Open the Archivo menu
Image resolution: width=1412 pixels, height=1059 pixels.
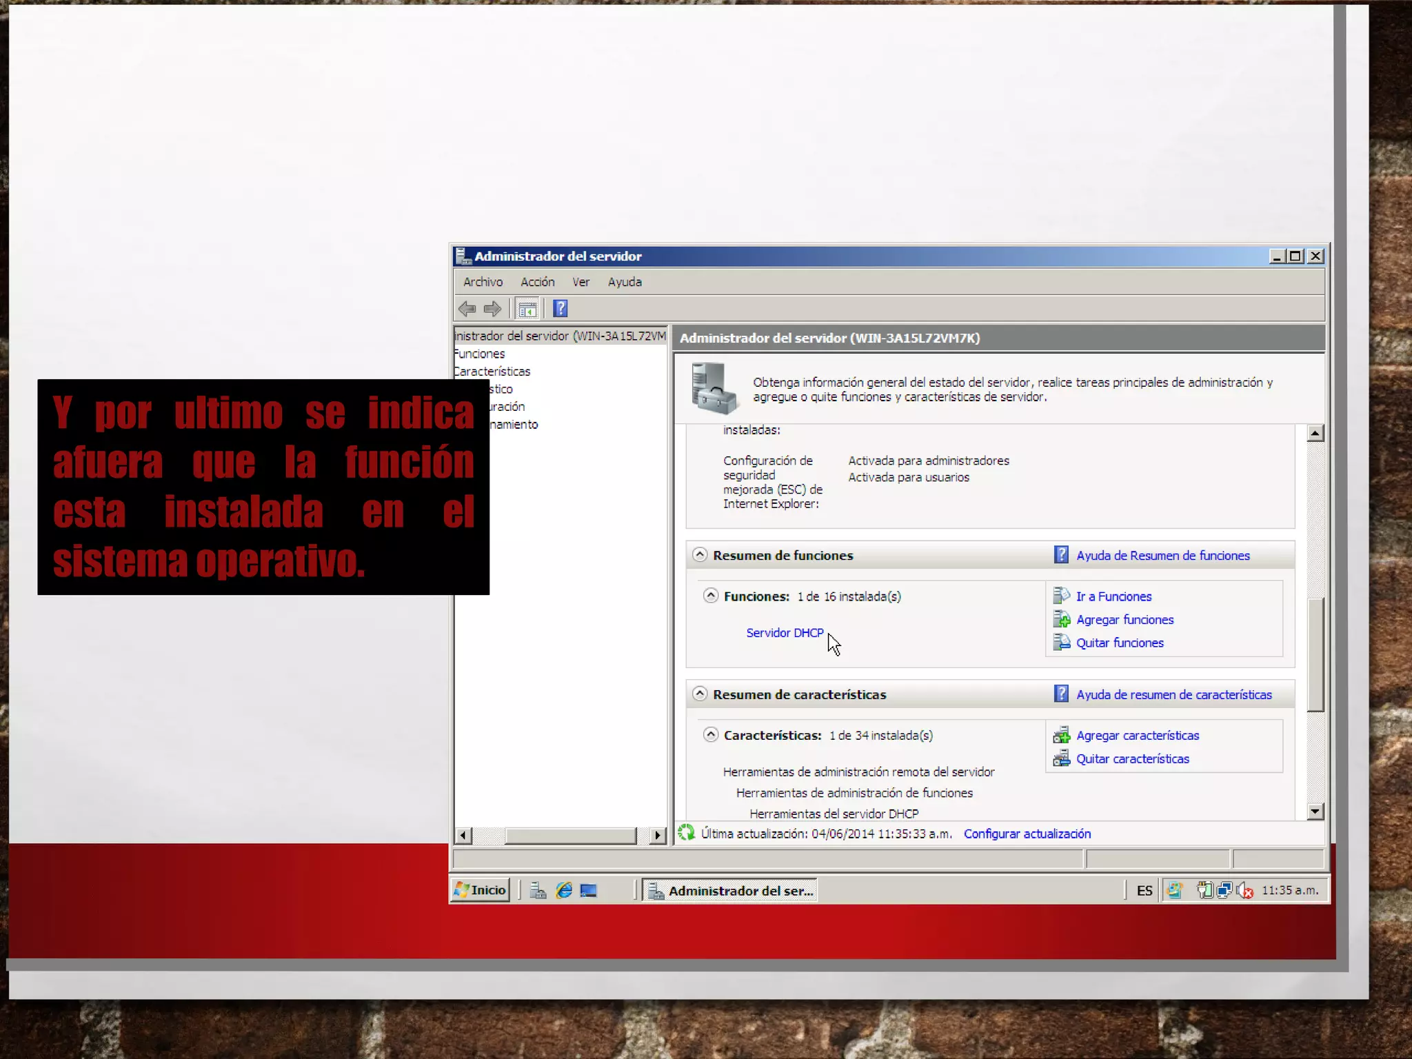(x=483, y=282)
